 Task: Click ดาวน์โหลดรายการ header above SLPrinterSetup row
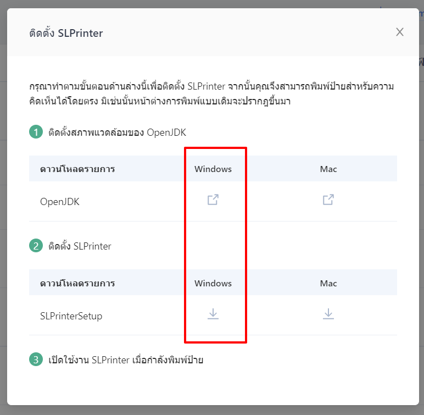77,283
